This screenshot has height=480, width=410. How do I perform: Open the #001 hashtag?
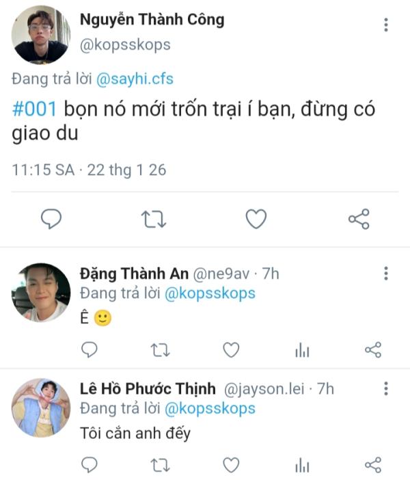pyautogui.click(x=34, y=109)
